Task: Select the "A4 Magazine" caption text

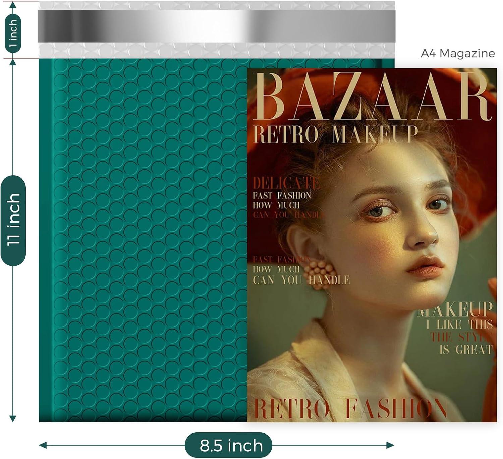Action: tap(457, 53)
